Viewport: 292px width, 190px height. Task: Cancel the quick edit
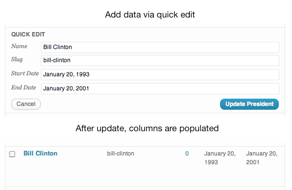tap(26, 104)
